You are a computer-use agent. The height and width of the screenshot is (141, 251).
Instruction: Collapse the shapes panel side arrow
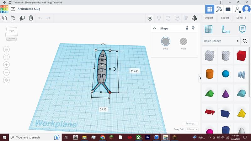tap(200, 78)
